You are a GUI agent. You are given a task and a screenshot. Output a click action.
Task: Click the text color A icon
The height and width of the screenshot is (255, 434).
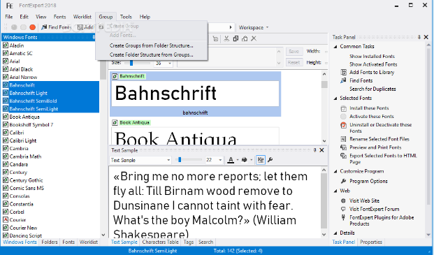coord(231,160)
